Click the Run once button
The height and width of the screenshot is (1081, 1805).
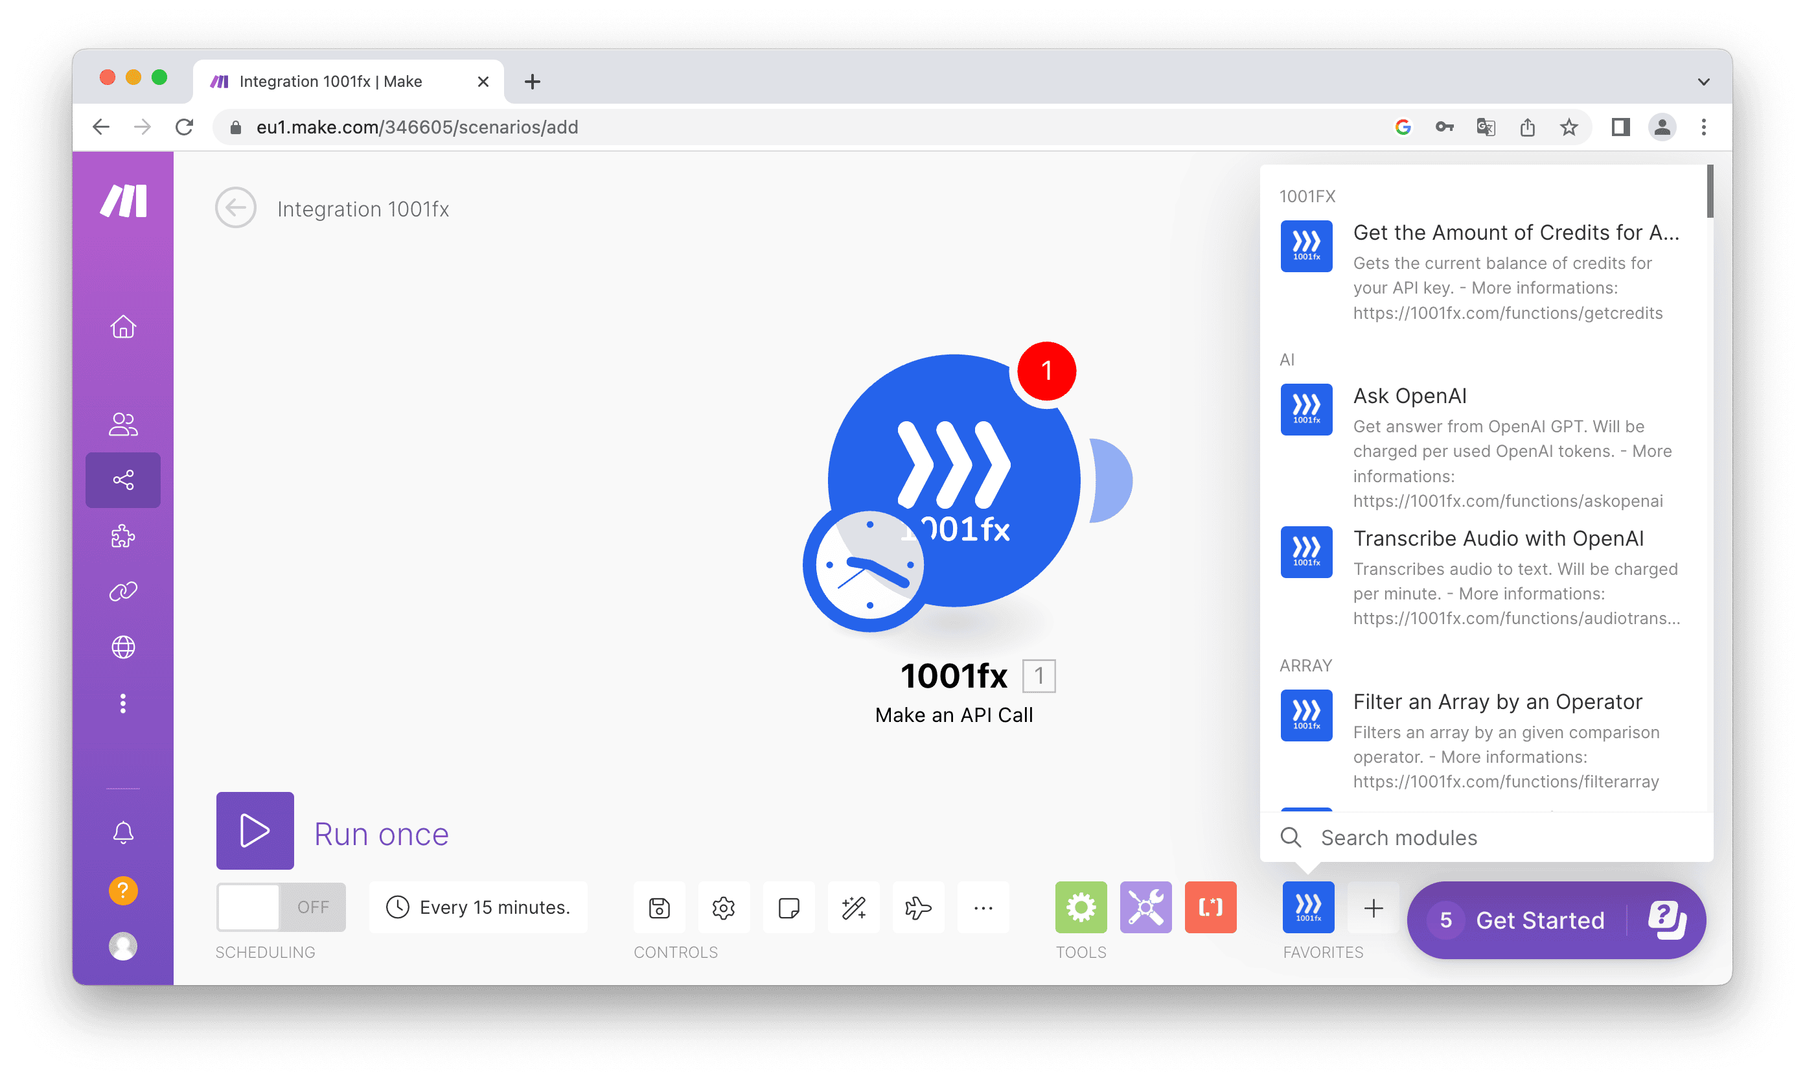(255, 831)
